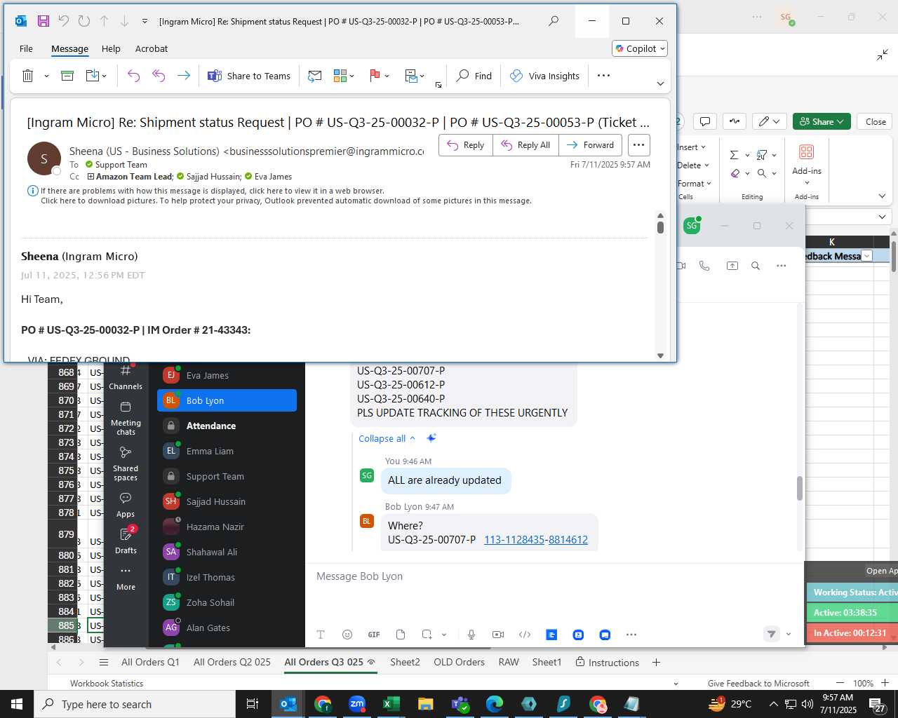Open the send options chevron beside send
Screen dimensions: 898x718
point(789,635)
